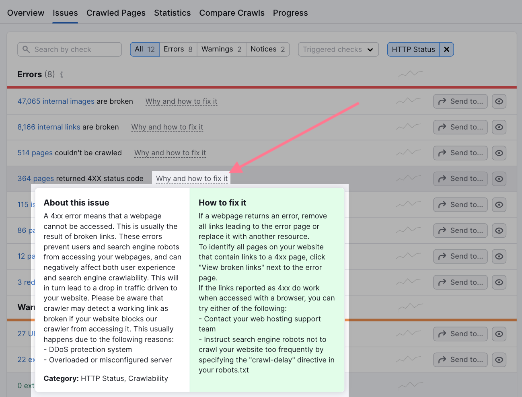Viewport: 522px width, 397px height.
Task: Filter by All 12 issues
Action: [x=145, y=49]
